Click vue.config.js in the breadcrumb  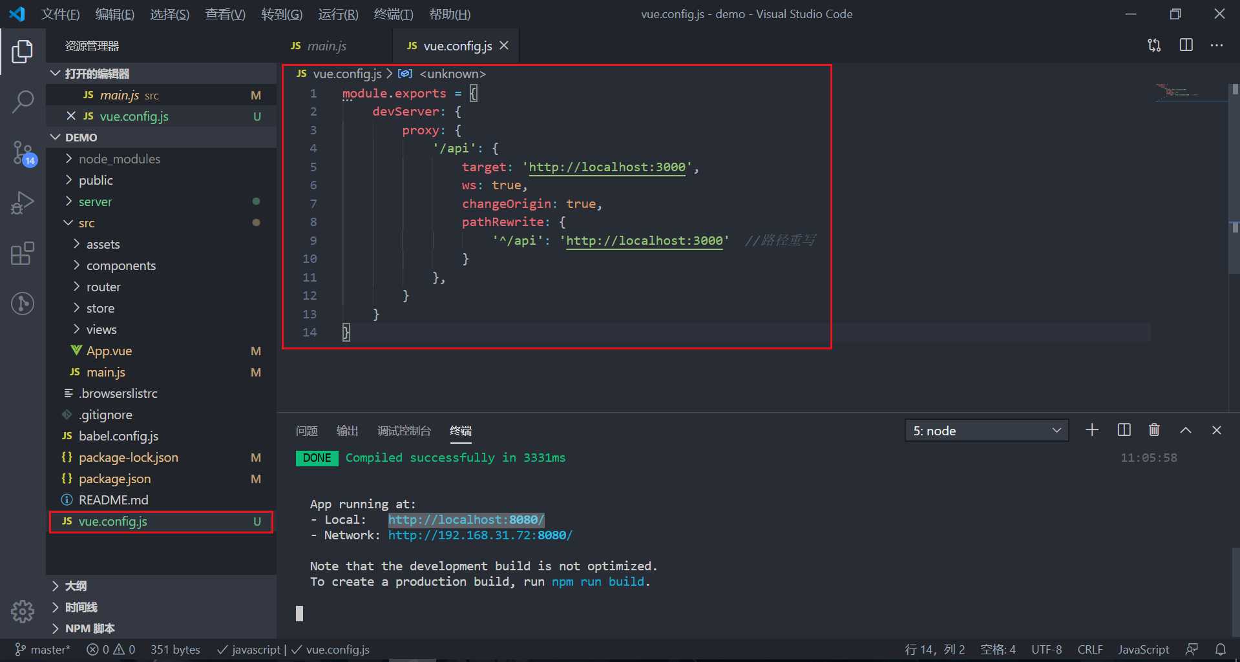point(347,74)
